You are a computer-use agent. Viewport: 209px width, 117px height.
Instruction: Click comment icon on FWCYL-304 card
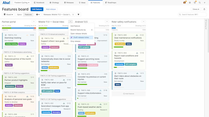pos(68,56)
